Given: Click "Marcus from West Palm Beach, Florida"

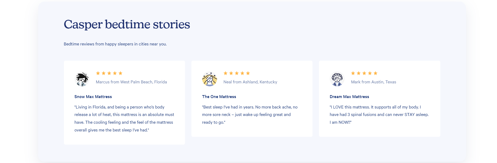Looking at the screenshot, I should (x=131, y=82).
